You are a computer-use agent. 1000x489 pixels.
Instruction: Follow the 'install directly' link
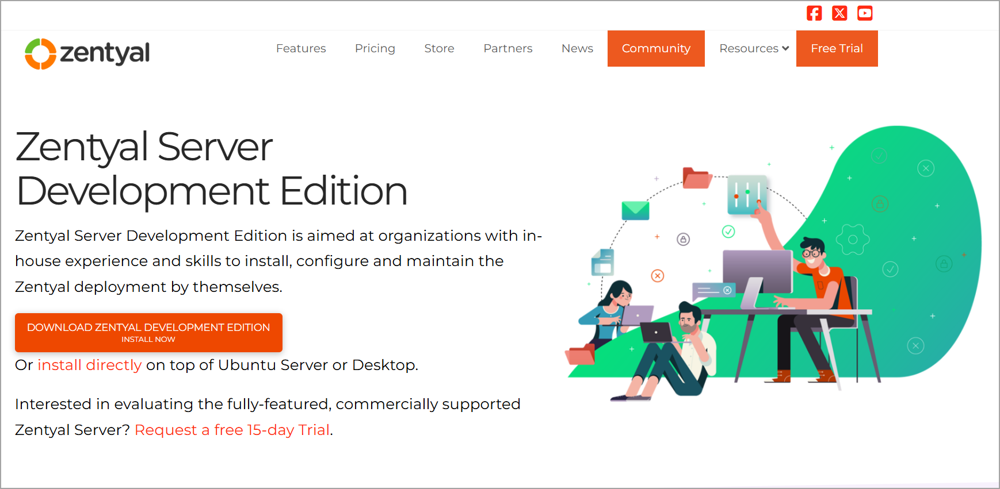[89, 365]
